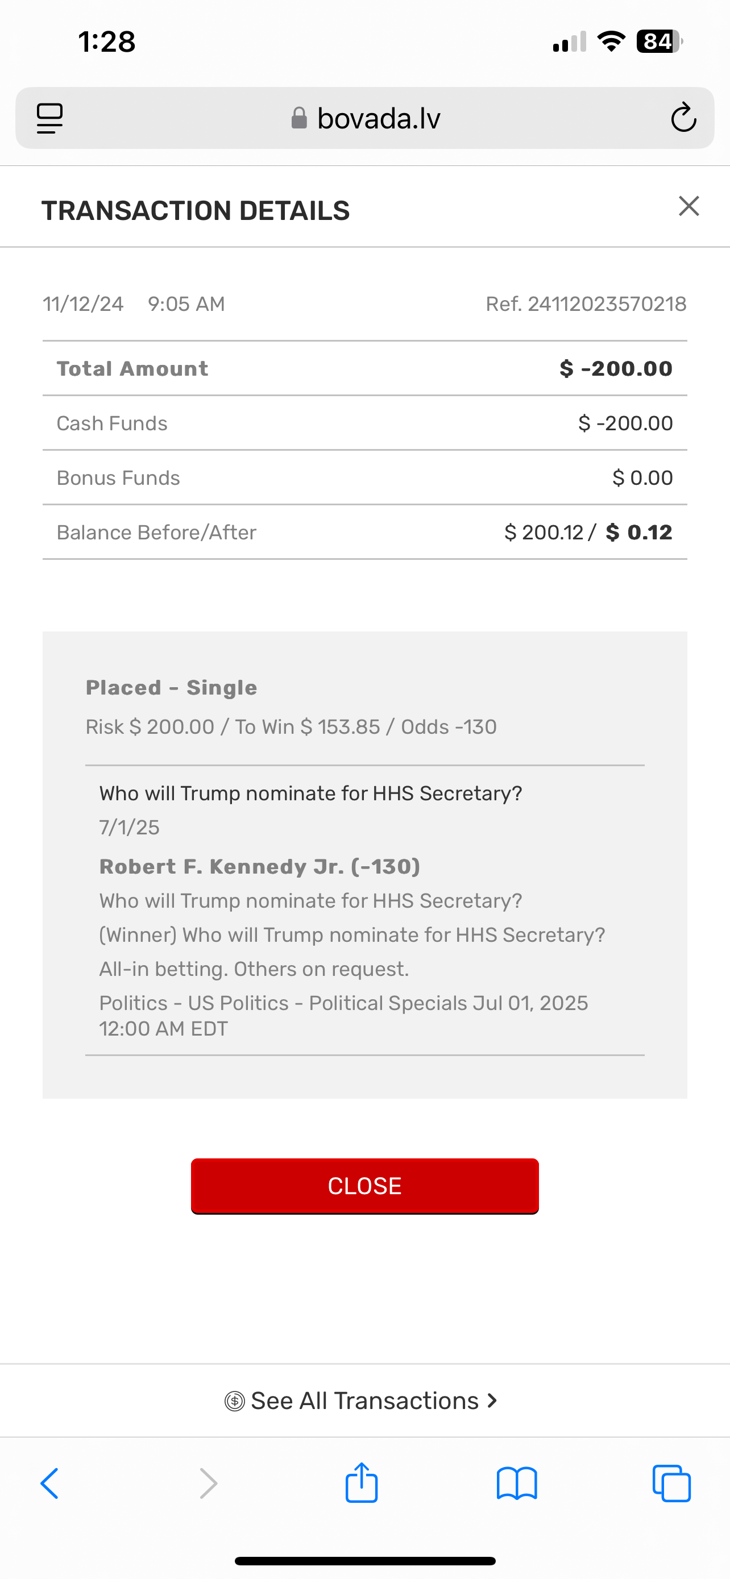The height and width of the screenshot is (1579, 730).
Task: Tap the bovada.lv address field
Action: (x=378, y=118)
